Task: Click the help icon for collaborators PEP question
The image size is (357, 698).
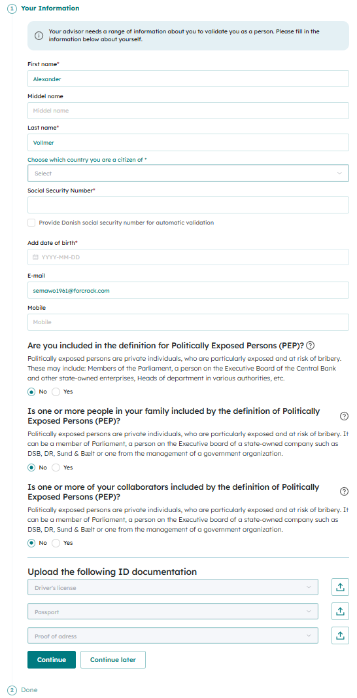Action: point(344,492)
